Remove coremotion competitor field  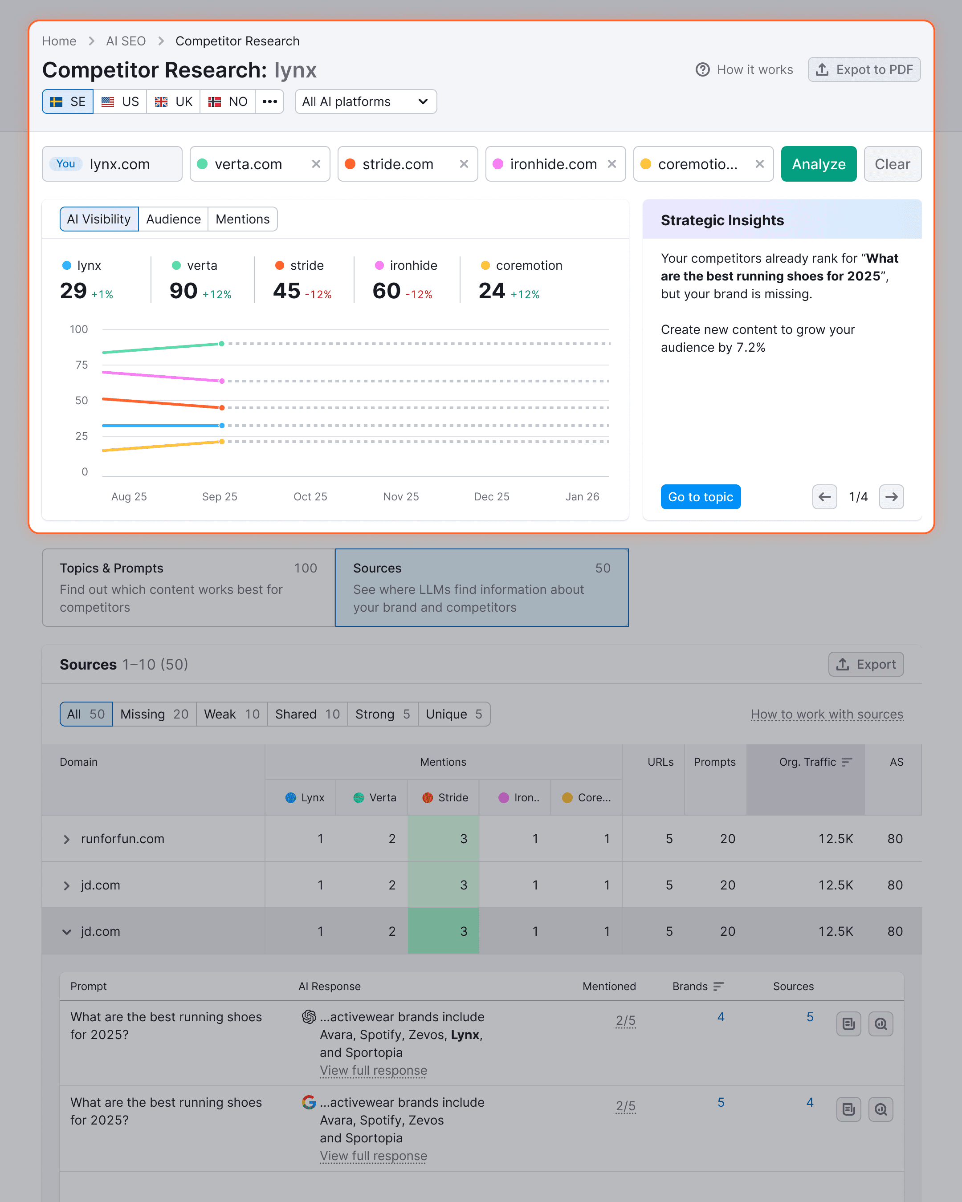[759, 164]
